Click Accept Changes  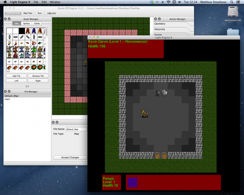click(70, 157)
